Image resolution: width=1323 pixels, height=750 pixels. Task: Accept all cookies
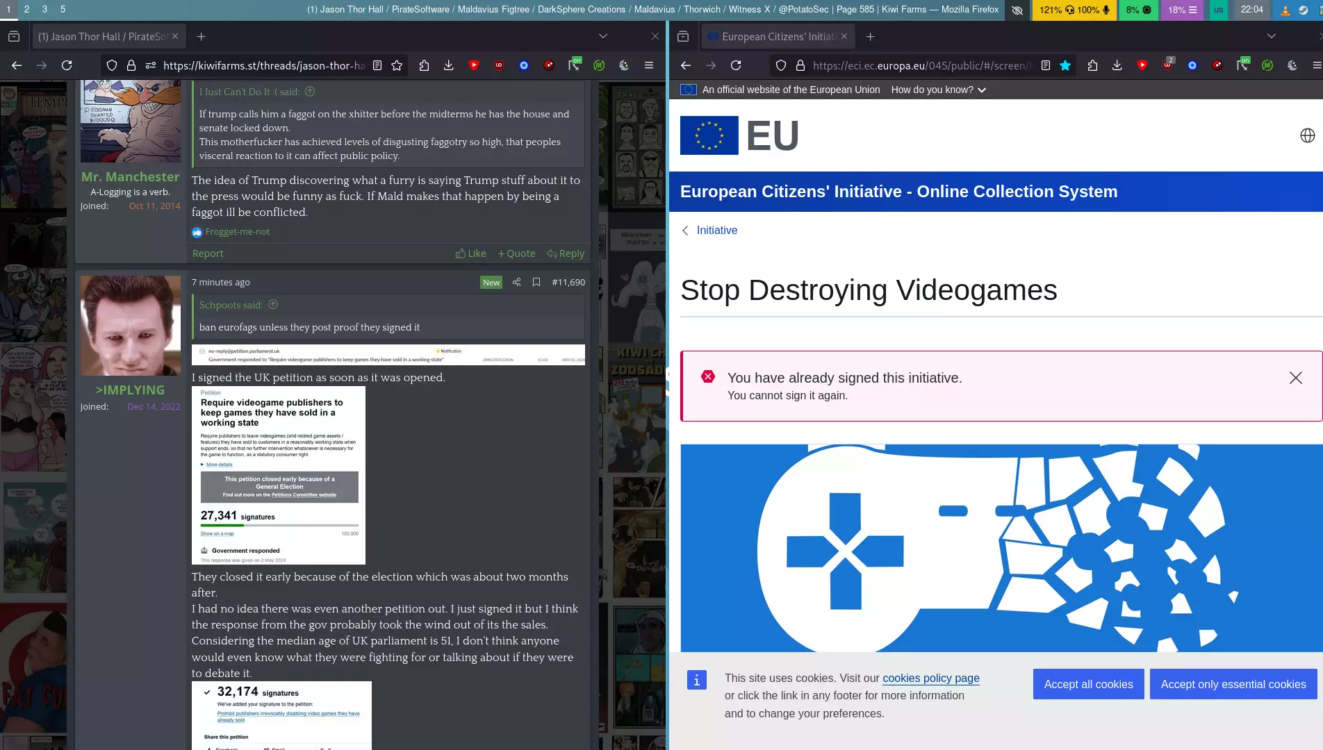tap(1088, 684)
